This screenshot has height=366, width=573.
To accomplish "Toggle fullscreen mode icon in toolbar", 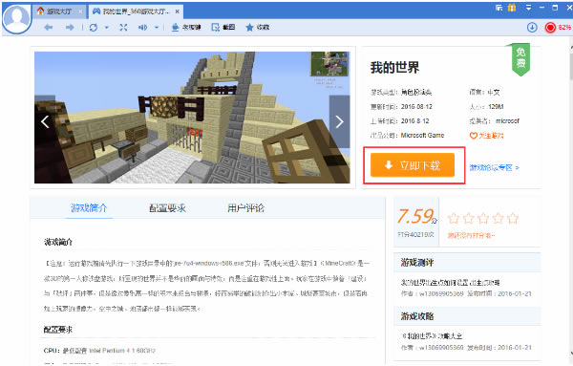I will click(x=123, y=28).
